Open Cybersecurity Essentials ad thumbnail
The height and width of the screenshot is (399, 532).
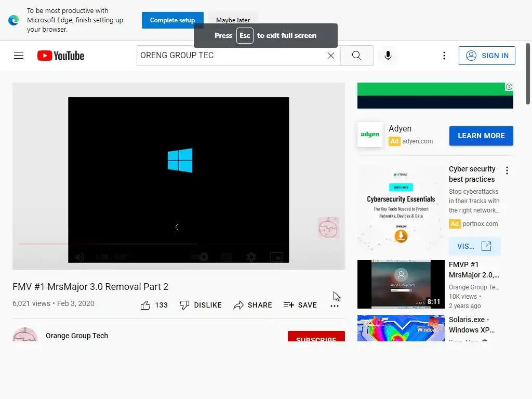coord(401,208)
